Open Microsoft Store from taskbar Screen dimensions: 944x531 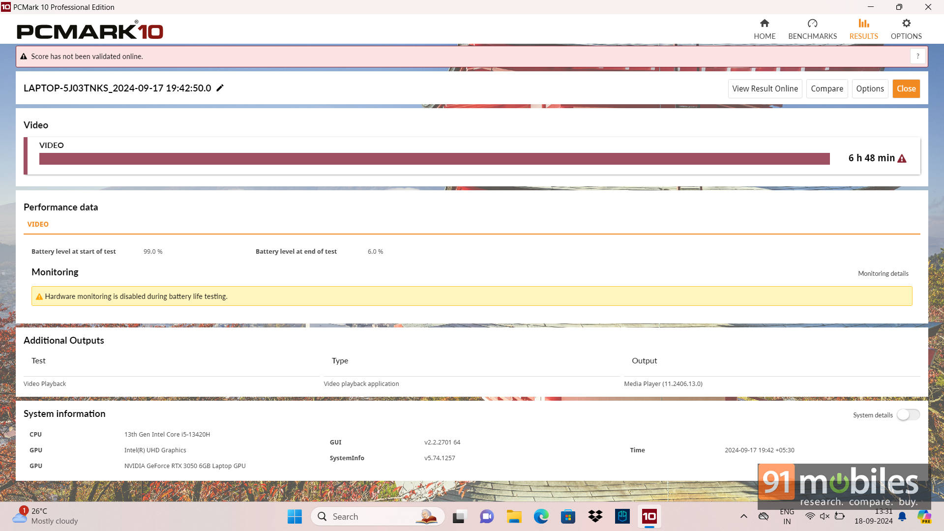(568, 516)
